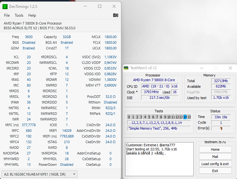This screenshot has height=179, width=237.
Task: Click the green ZenTimings app logo icon
Action: [5, 7]
